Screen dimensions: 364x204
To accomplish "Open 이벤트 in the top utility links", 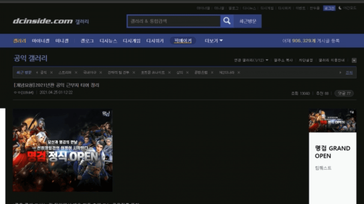I will (x=300, y=8).
